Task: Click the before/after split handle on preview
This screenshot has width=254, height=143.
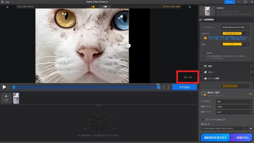Action: point(129,46)
